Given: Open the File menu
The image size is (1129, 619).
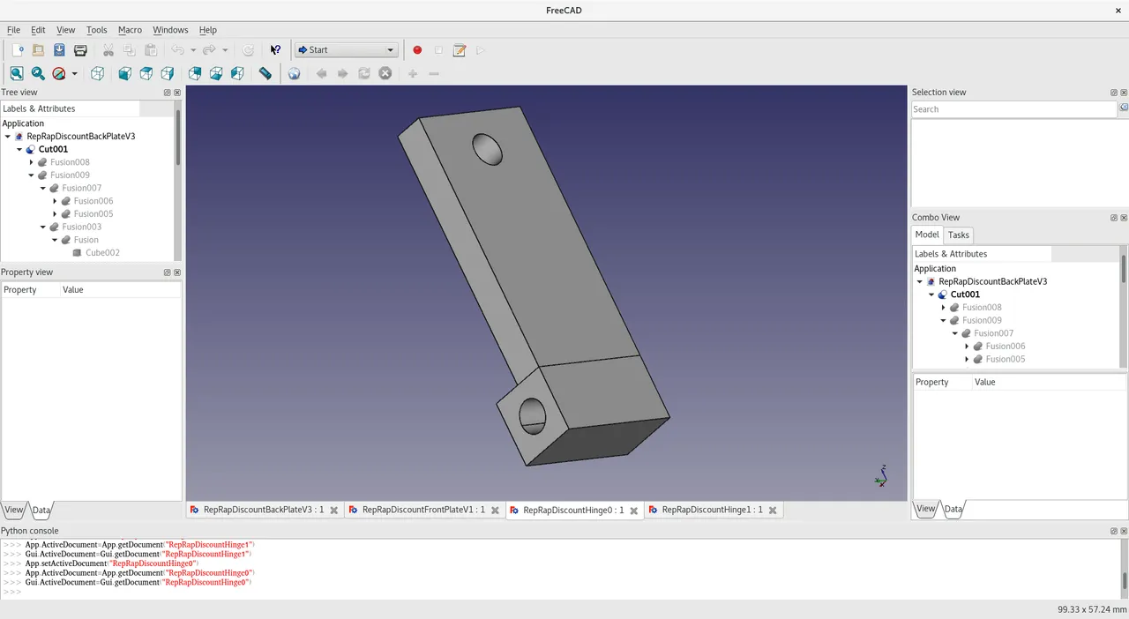Looking at the screenshot, I should click(13, 30).
